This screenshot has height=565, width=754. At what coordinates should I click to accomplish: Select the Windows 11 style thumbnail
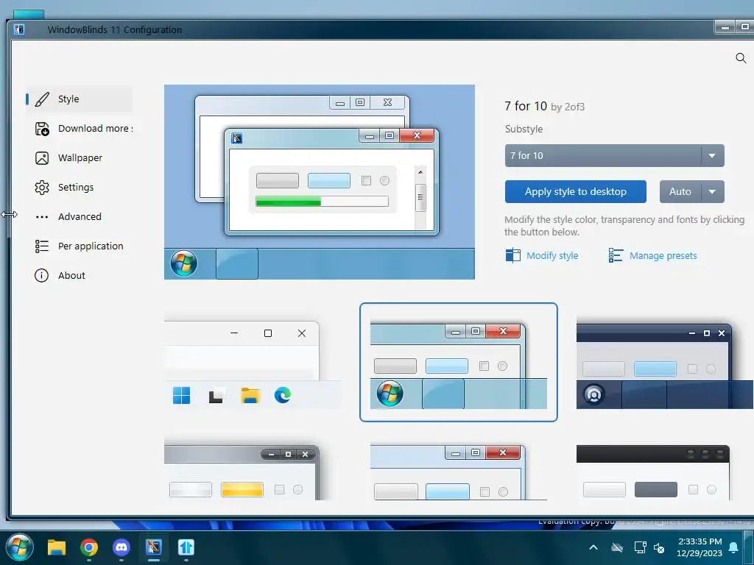[x=253, y=362]
